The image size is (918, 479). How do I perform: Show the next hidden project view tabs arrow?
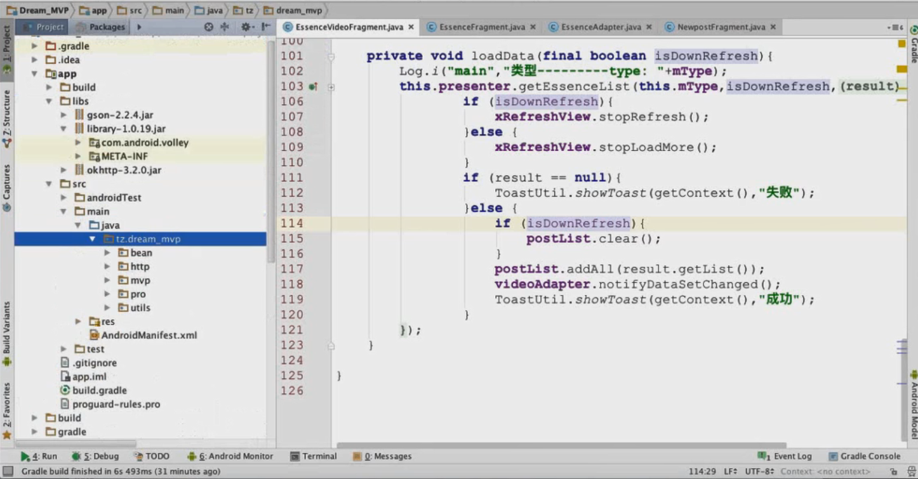click(139, 27)
